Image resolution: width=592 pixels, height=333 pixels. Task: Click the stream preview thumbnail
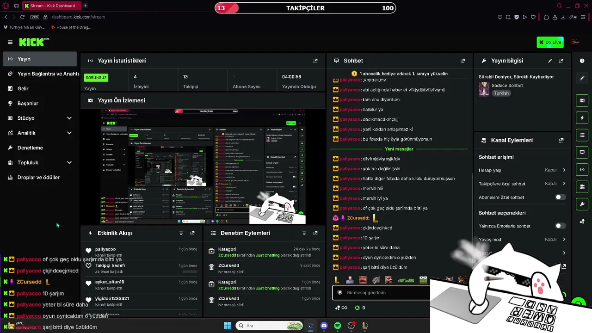[203, 166]
